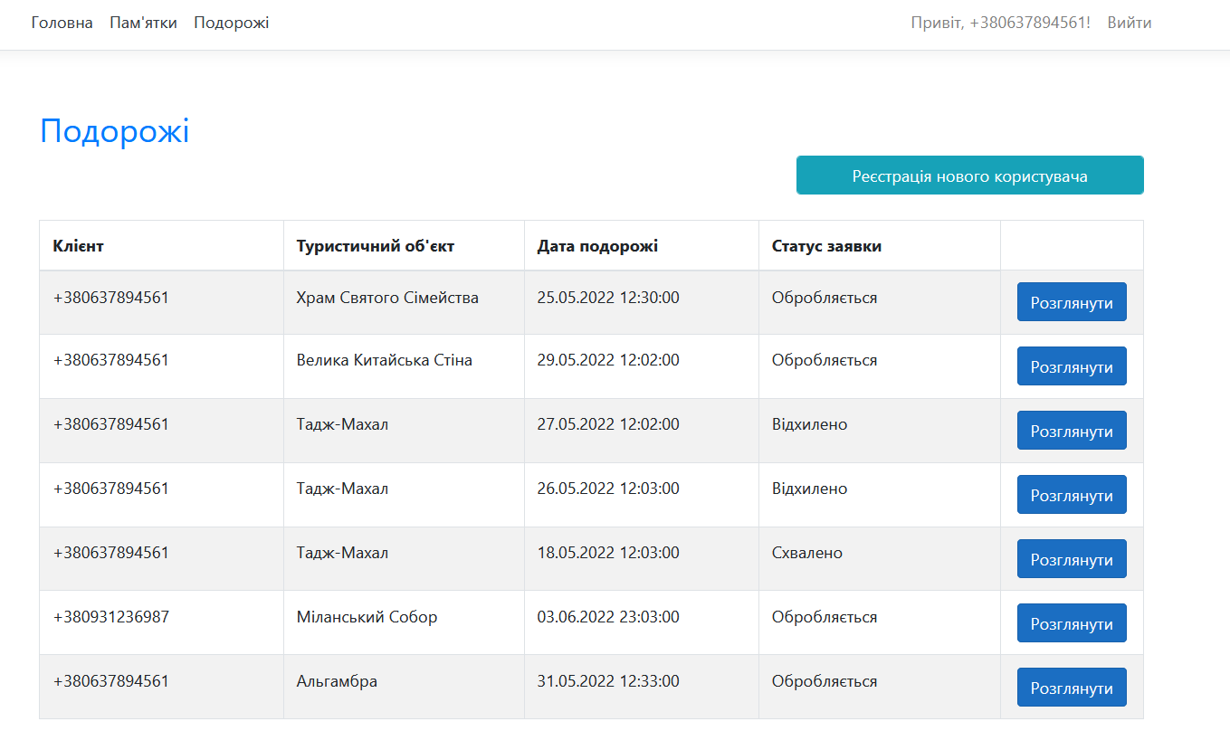
Task: Review the approved Тадж-Махал request
Action: click(1072, 559)
